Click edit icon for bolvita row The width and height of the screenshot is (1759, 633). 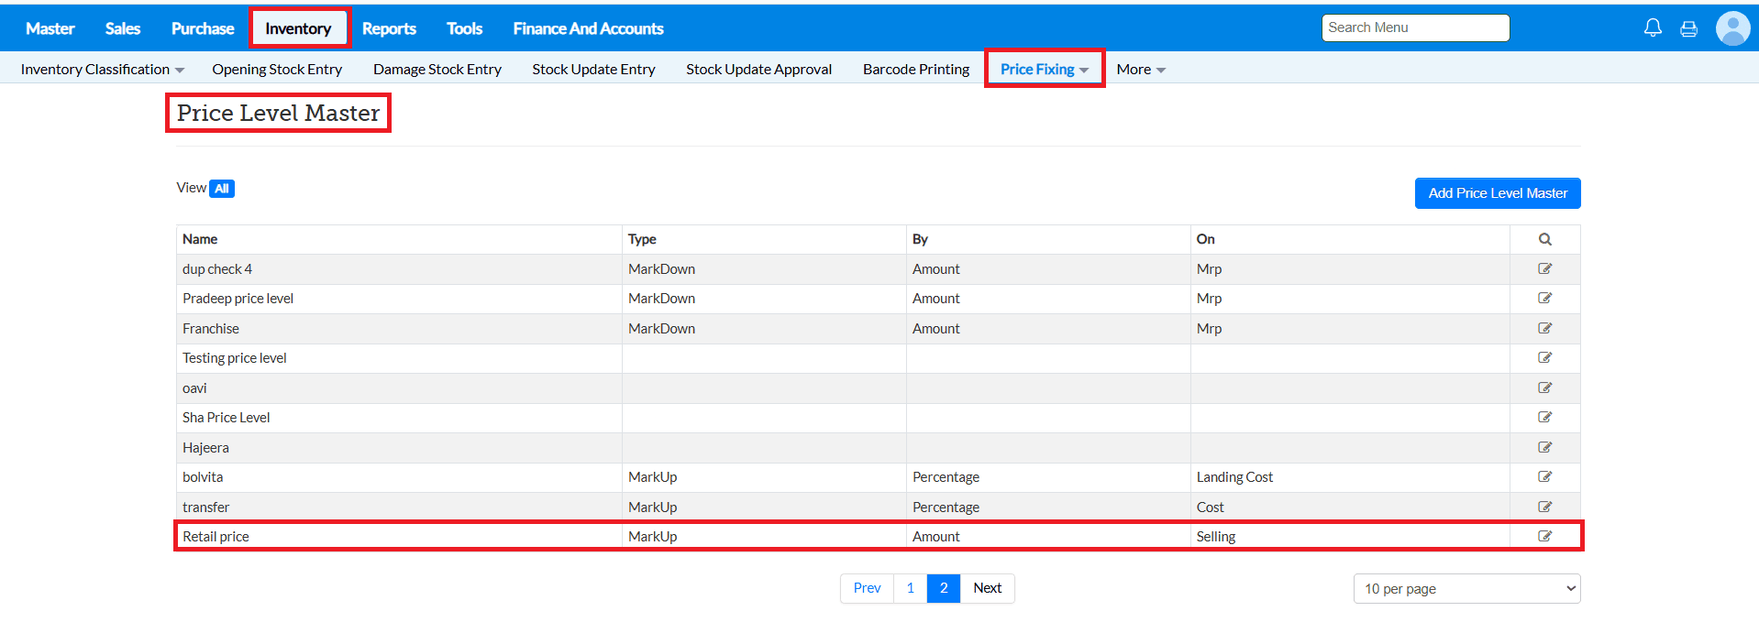pos(1544,477)
